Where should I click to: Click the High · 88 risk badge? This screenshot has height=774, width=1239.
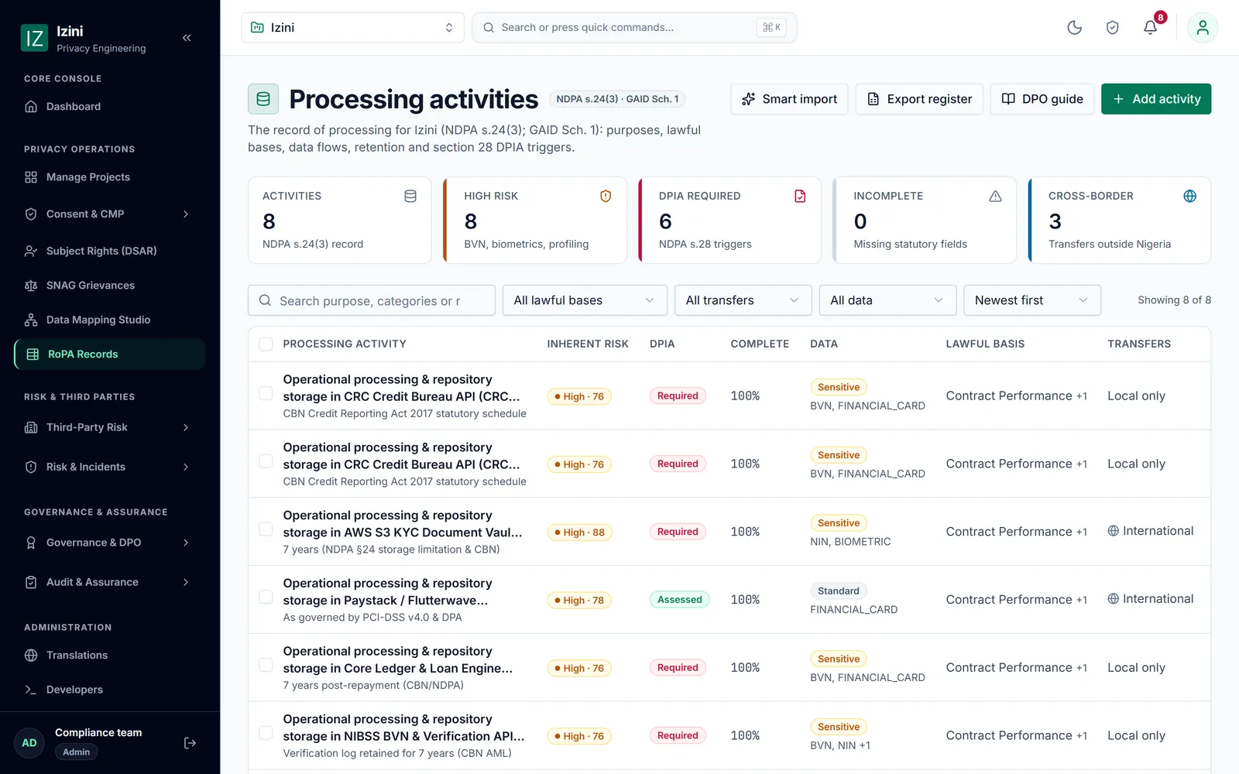[x=579, y=533]
